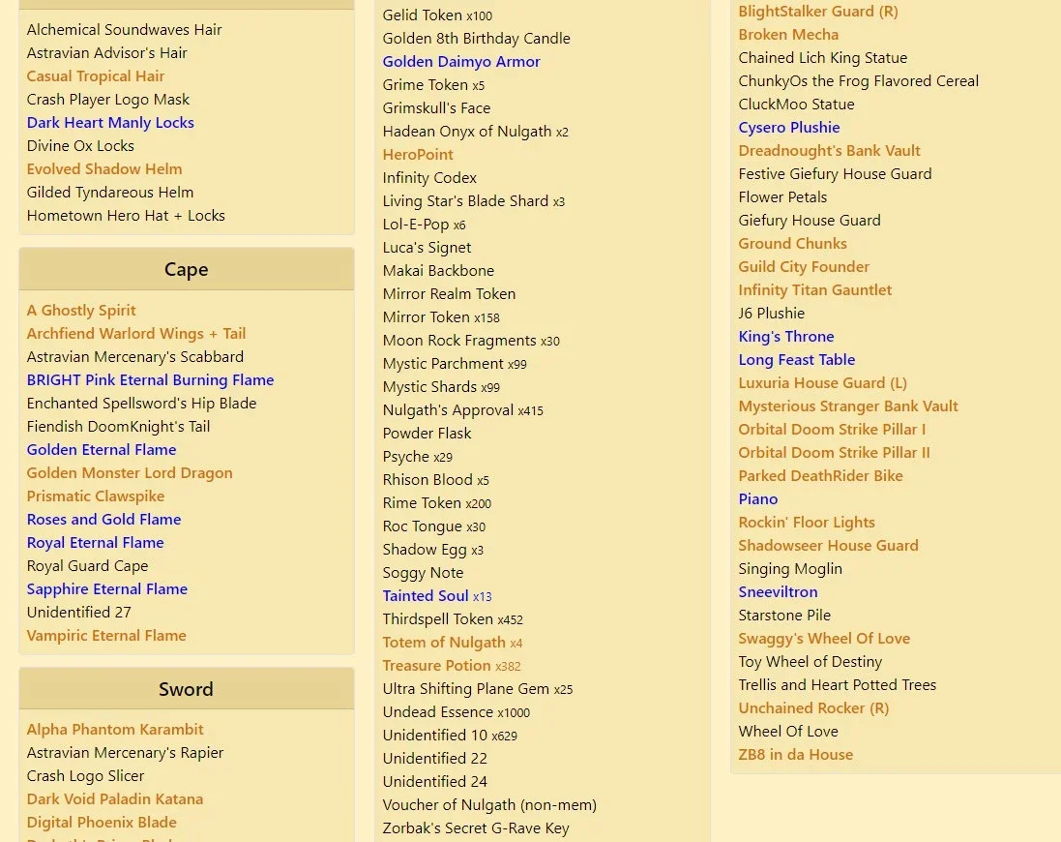
Task: Click the Cape section header
Action: point(186,269)
